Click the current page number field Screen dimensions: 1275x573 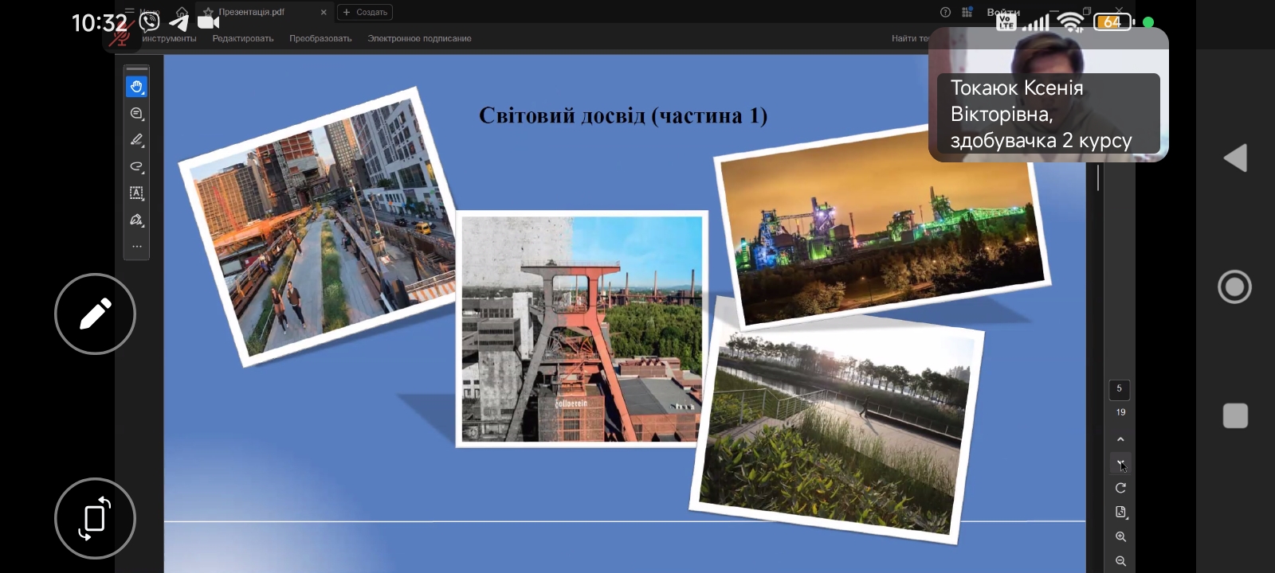(1120, 388)
